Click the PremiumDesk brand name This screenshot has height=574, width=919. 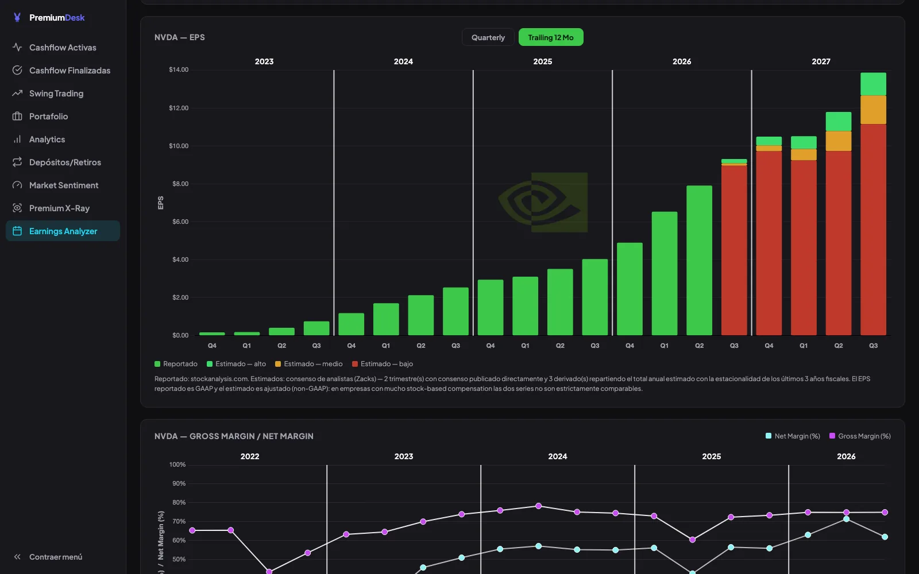(57, 17)
